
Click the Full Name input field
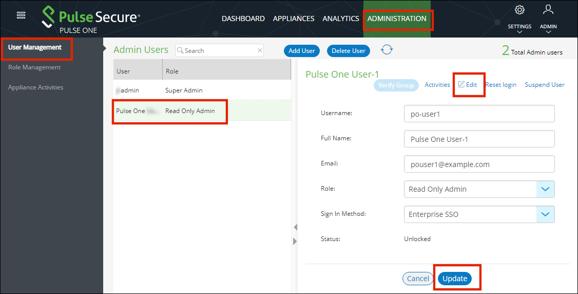pyautogui.click(x=479, y=139)
